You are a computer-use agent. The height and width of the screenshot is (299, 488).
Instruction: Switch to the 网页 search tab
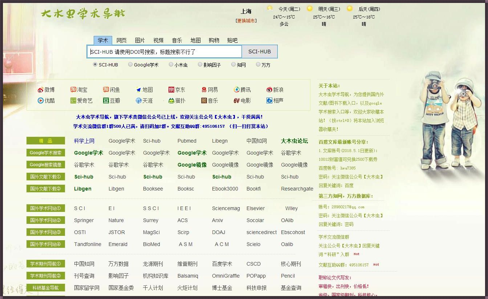(121, 40)
